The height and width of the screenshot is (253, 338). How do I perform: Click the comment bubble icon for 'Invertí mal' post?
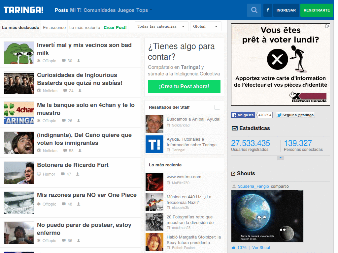[64, 61]
